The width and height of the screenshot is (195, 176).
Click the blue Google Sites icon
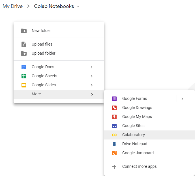pos(114,126)
